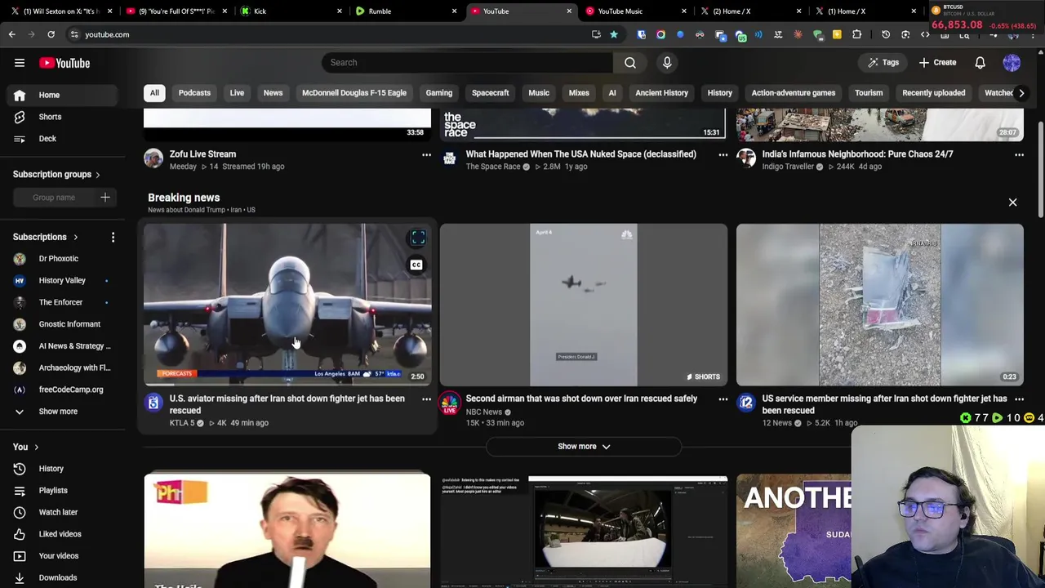Open the Dr Phoxotic subscription

(59, 259)
